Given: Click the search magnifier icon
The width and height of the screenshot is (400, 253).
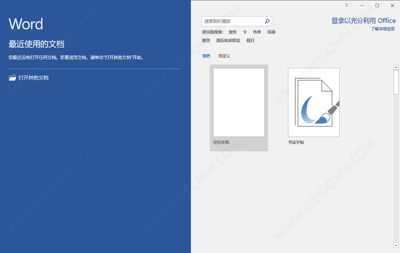Looking at the screenshot, I should pyautogui.click(x=267, y=21).
